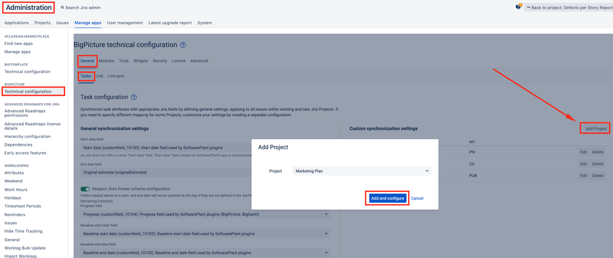Click the magnifier icon in Search Jira admin
This screenshot has height=258, width=613.
pos(63,7)
